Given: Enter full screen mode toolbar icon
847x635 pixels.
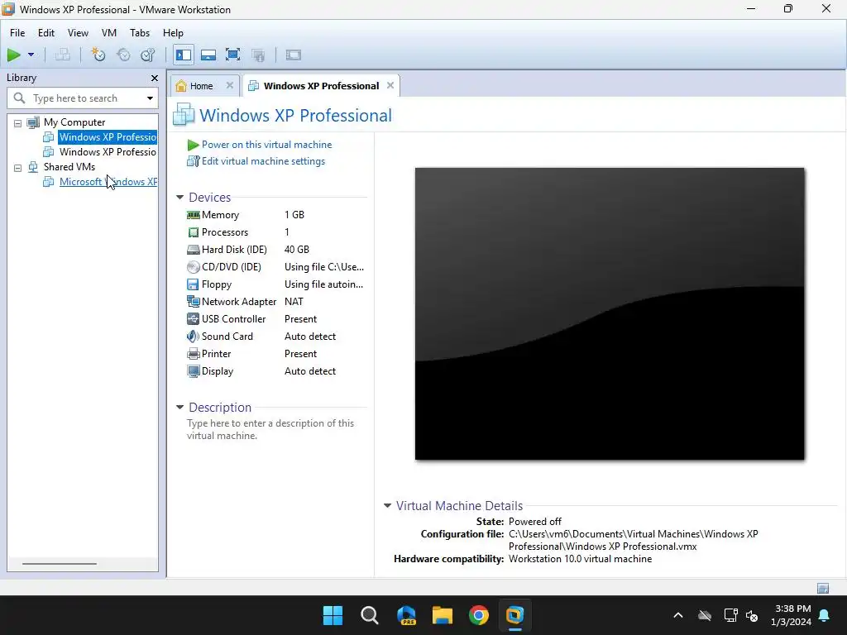Looking at the screenshot, I should click(x=232, y=55).
